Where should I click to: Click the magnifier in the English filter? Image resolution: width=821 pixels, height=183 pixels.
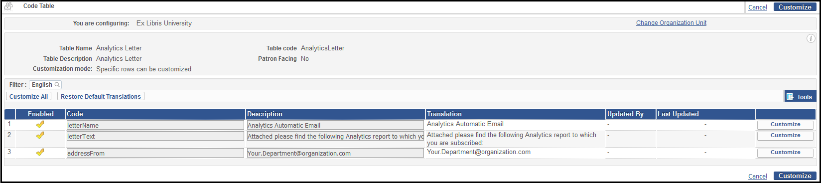point(57,85)
